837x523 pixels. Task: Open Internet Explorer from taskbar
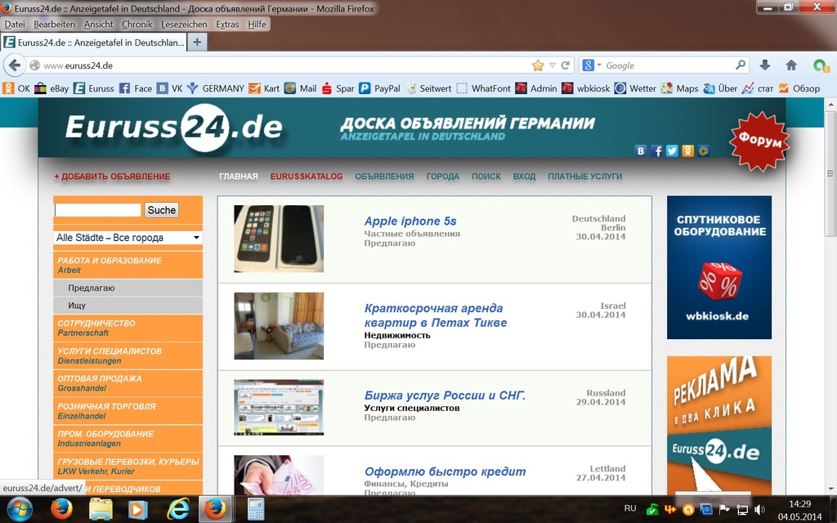(x=177, y=508)
